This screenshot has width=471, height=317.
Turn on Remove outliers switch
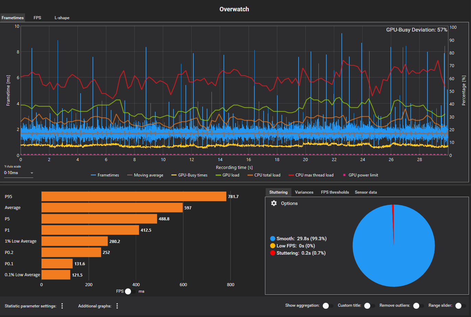(x=418, y=306)
